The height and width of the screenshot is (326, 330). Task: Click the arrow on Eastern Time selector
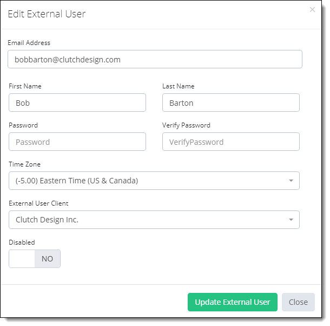pos(291,181)
